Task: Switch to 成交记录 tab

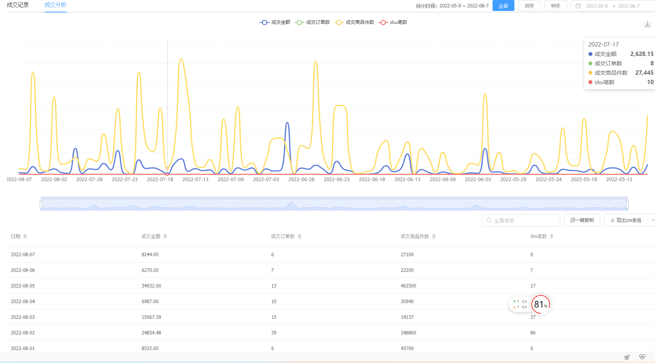Action: click(x=18, y=5)
